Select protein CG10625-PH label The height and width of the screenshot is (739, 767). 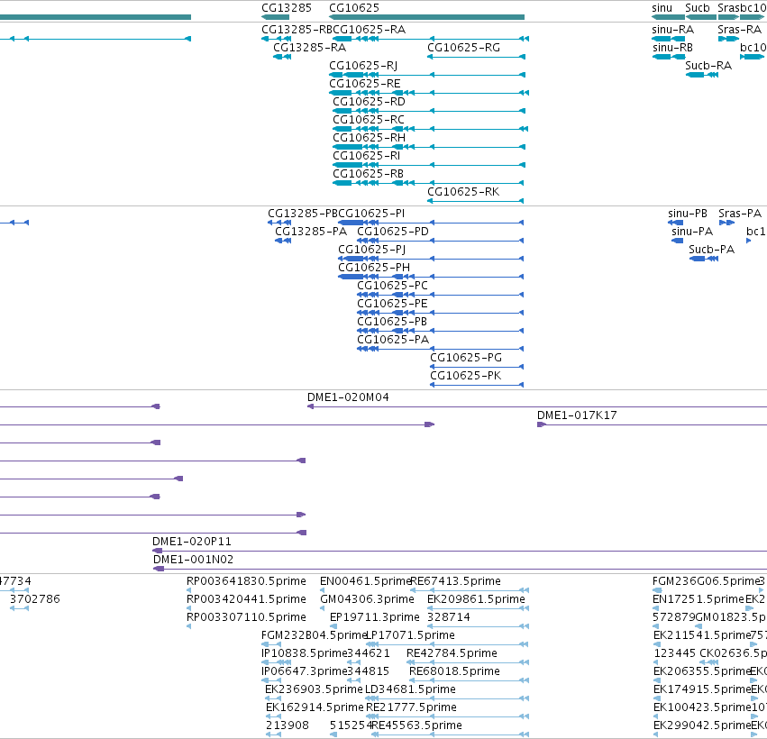[x=374, y=268]
